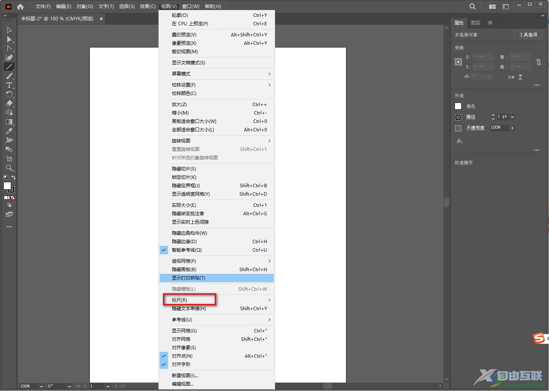Open the rotation angle dropdown at bottom

click(69, 386)
